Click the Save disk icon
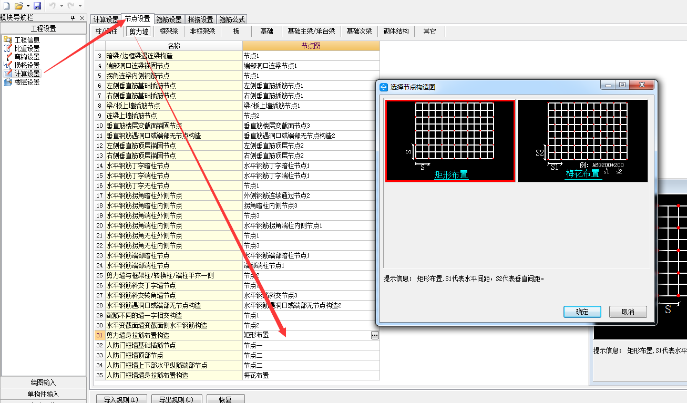The image size is (687, 403). 37,5
